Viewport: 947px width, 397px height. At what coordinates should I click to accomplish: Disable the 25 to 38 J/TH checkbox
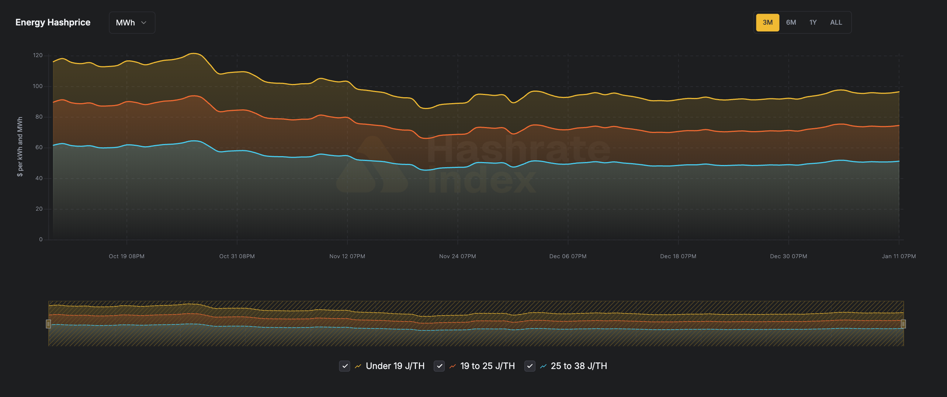pos(530,366)
